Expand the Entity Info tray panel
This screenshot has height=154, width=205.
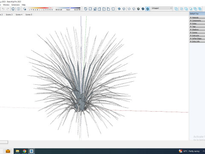(x=197, y=41)
